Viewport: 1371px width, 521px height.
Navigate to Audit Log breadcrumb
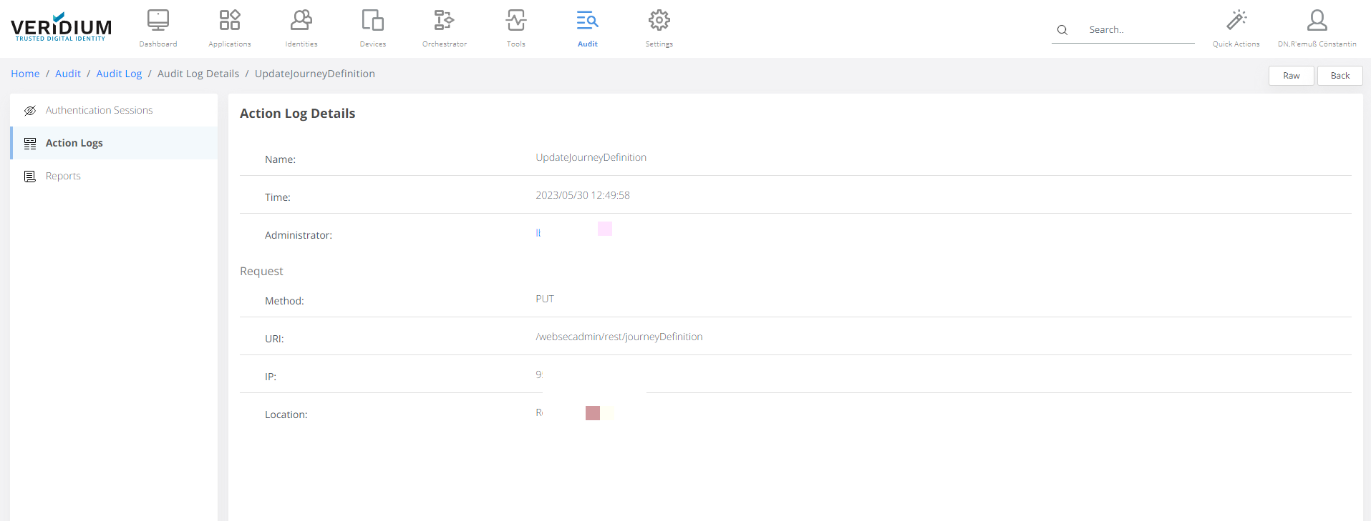(119, 74)
